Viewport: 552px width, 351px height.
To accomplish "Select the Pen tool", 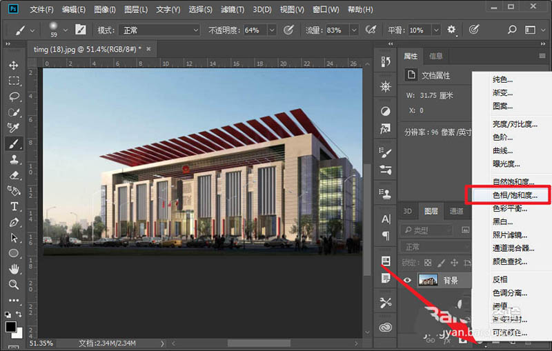I will tap(14, 222).
